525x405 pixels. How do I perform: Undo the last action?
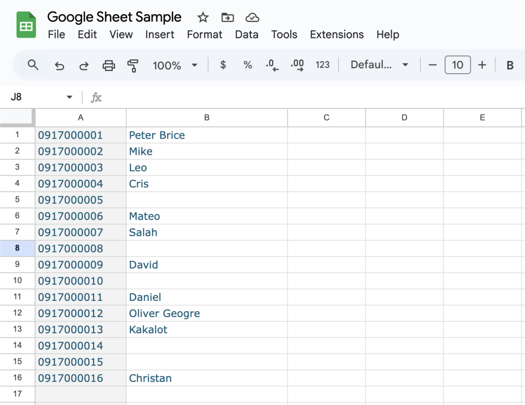coord(60,65)
